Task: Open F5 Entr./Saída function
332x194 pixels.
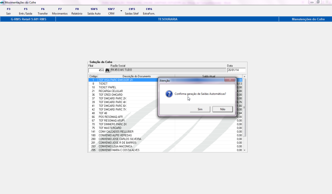Action: (x=26, y=11)
